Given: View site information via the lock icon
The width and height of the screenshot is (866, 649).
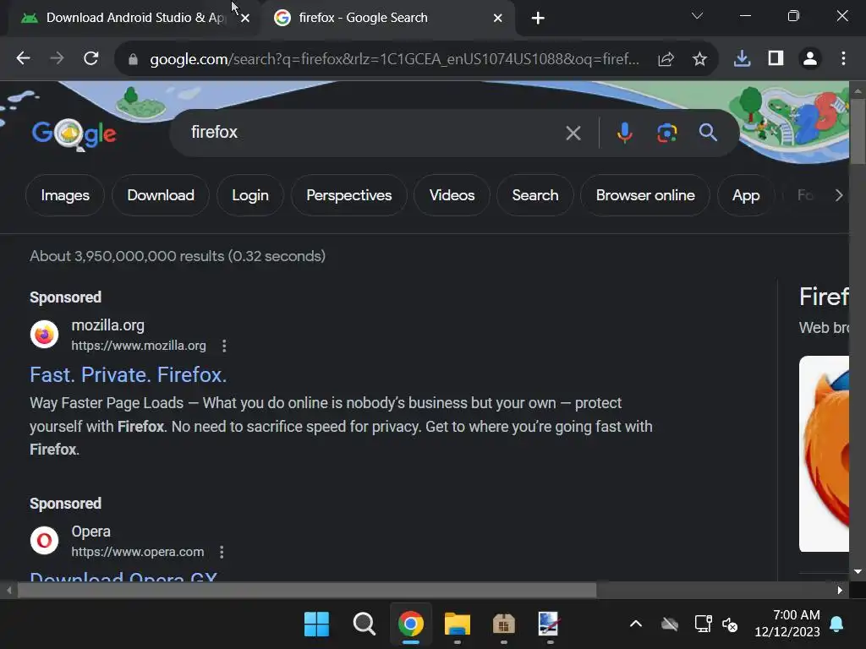Looking at the screenshot, I should (133, 59).
